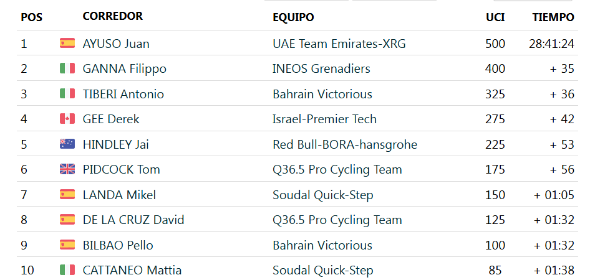Click the Italian flag next to CATTANEO Mattia
The image size is (590, 280).
67,270
